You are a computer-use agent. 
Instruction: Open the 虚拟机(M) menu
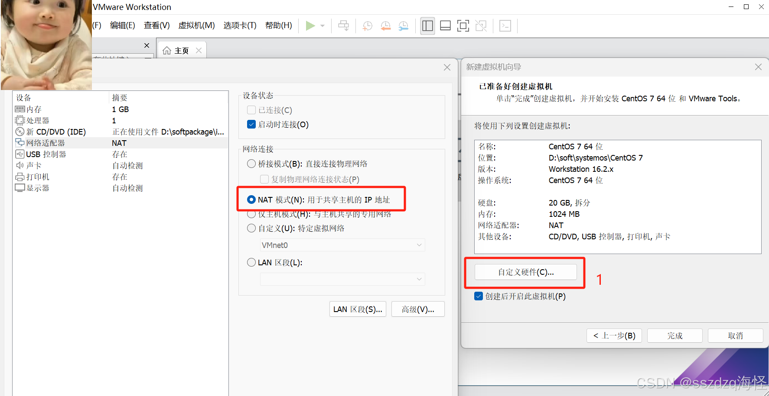tap(197, 26)
